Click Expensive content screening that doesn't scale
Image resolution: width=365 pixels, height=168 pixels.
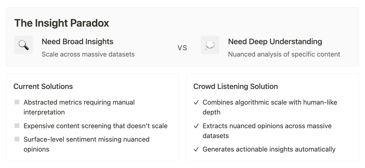96,126
